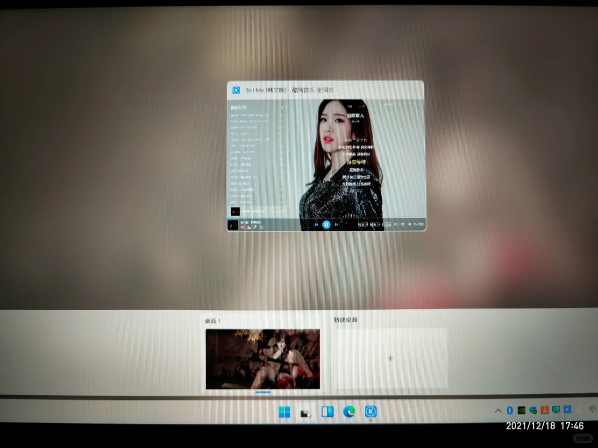This screenshot has height=448, width=598.
Task: Toggle the desktop lyrics display in KuGou
Action: point(387,224)
